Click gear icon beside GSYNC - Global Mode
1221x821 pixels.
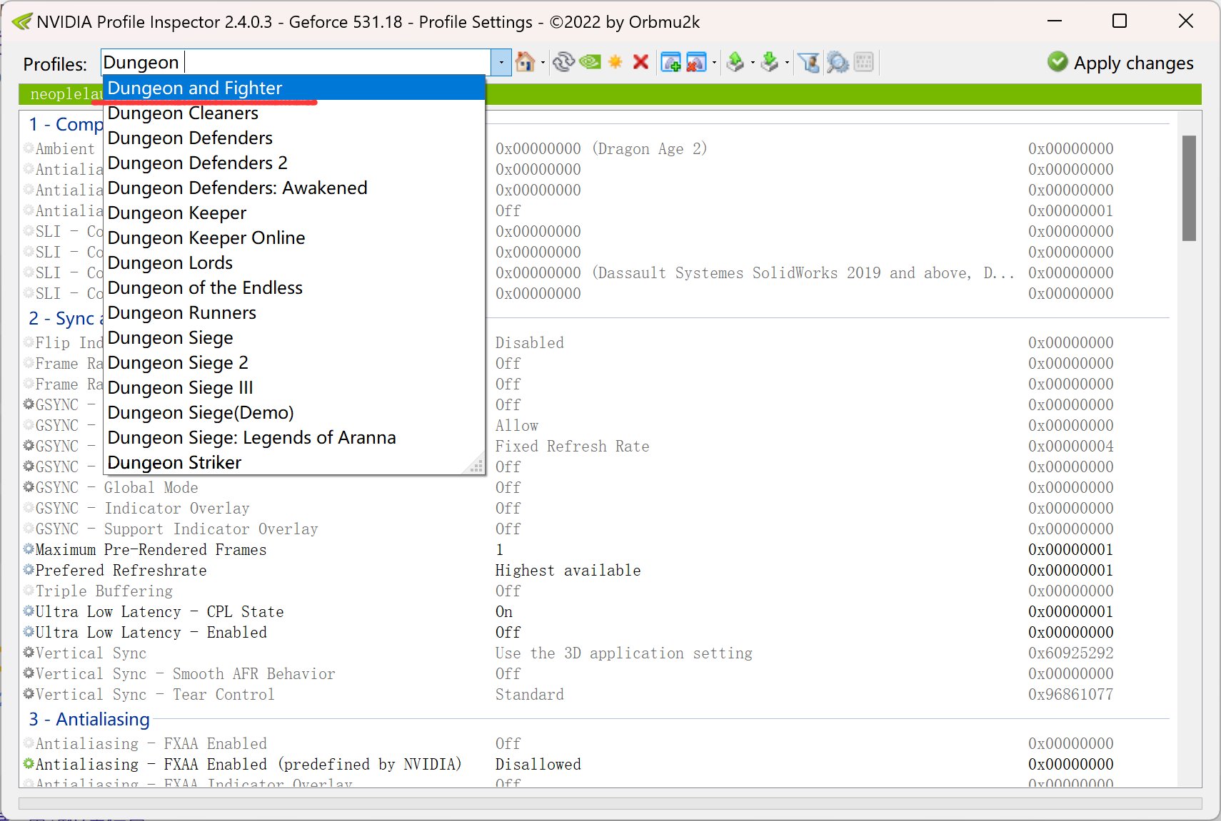click(29, 487)
